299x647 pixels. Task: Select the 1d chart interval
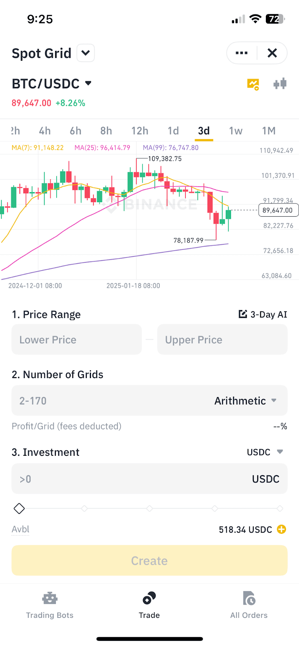pos(173,131)
